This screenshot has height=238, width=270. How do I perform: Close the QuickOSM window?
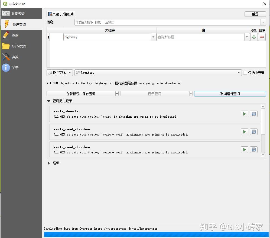coord(265,4)
